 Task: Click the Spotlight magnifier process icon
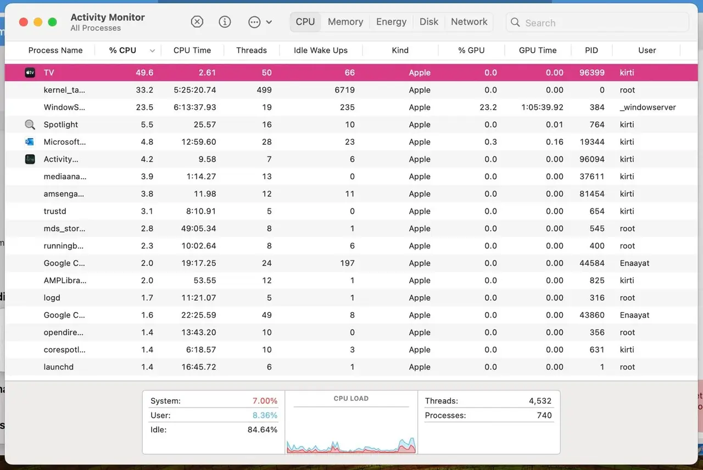(x=30, y=124)
